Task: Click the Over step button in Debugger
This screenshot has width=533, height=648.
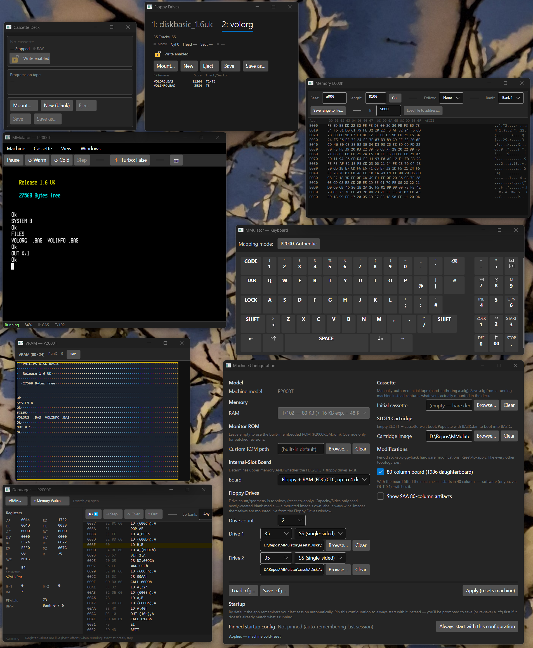Action: tap(134, 514)
